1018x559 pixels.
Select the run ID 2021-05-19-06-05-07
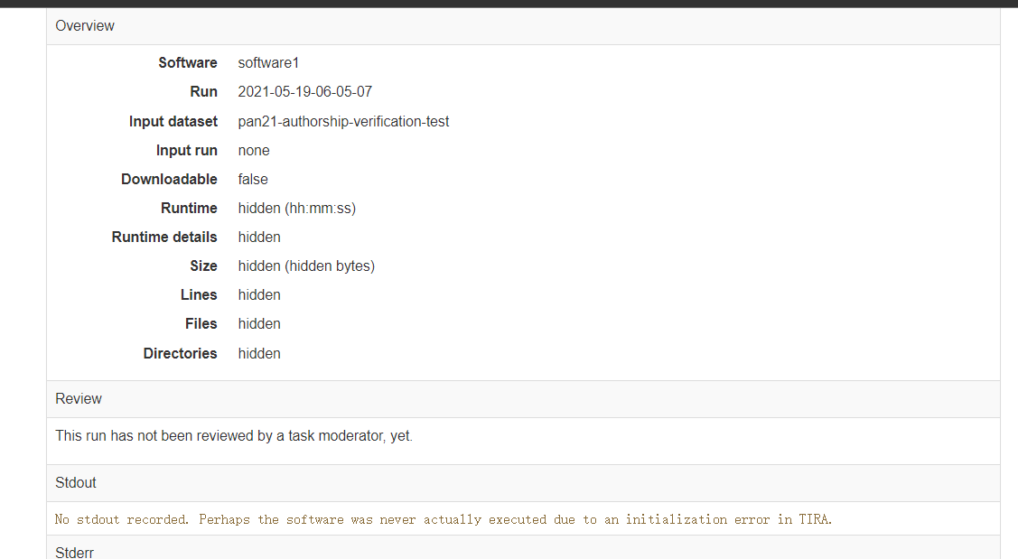304,91
